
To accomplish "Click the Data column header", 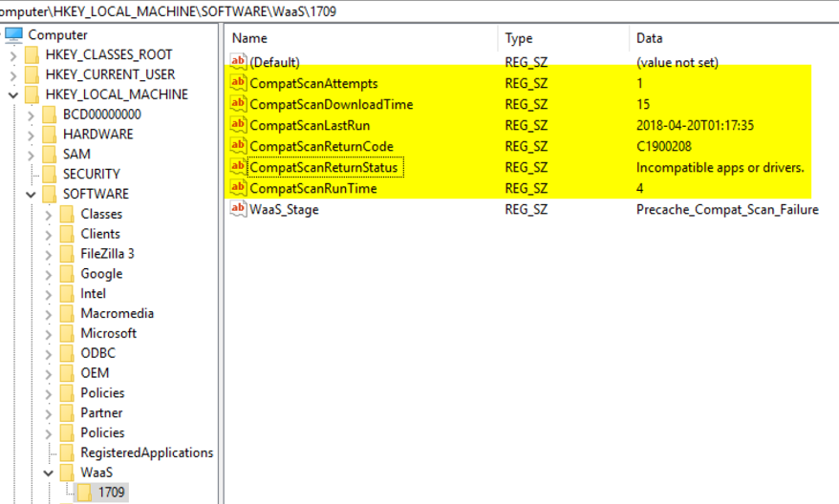I will pyautogui.click(x=650, y=38).
